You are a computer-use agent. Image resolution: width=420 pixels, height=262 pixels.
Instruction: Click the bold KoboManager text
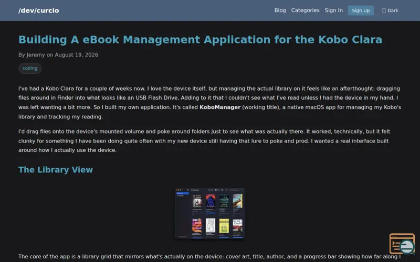220,107
